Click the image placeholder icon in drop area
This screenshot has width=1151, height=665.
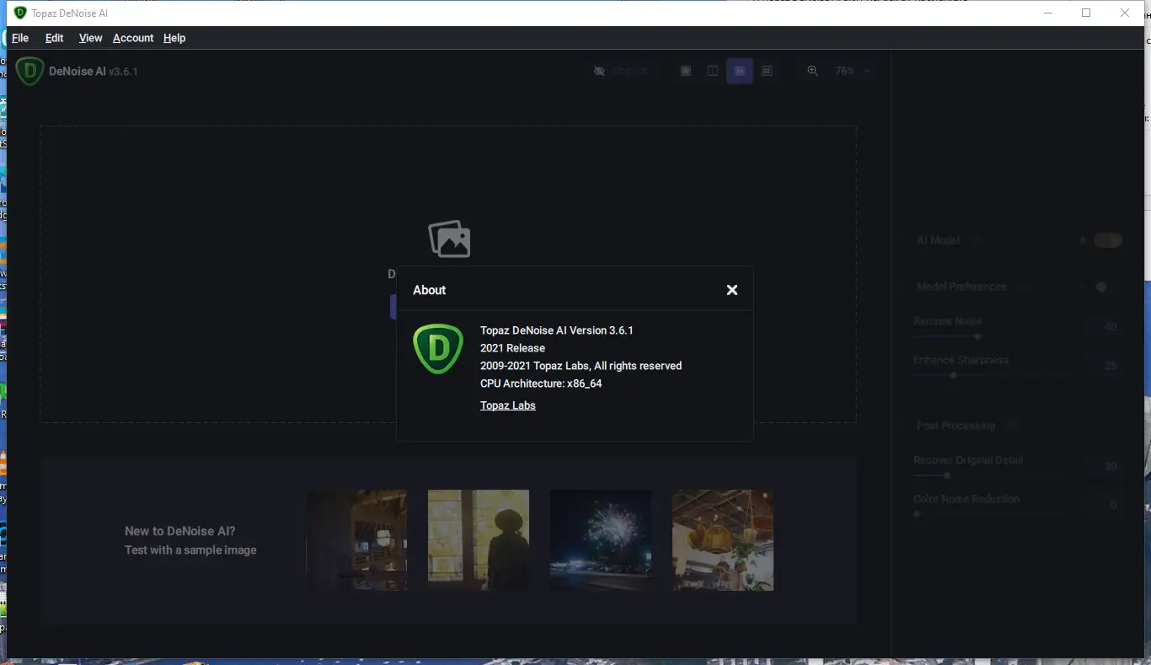coord(449,239)
